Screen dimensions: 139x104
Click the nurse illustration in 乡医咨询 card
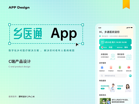(113, 57)
